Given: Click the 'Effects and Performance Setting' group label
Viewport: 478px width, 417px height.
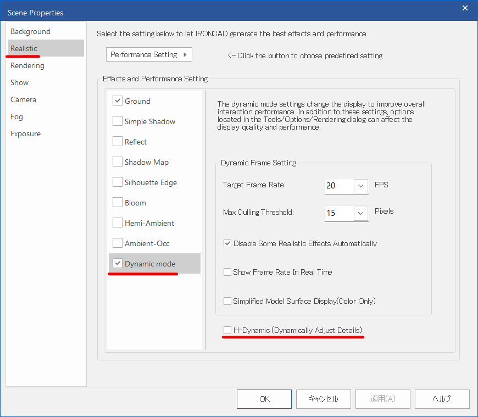Looking at the screenshot, I should [x=155, y=79].
